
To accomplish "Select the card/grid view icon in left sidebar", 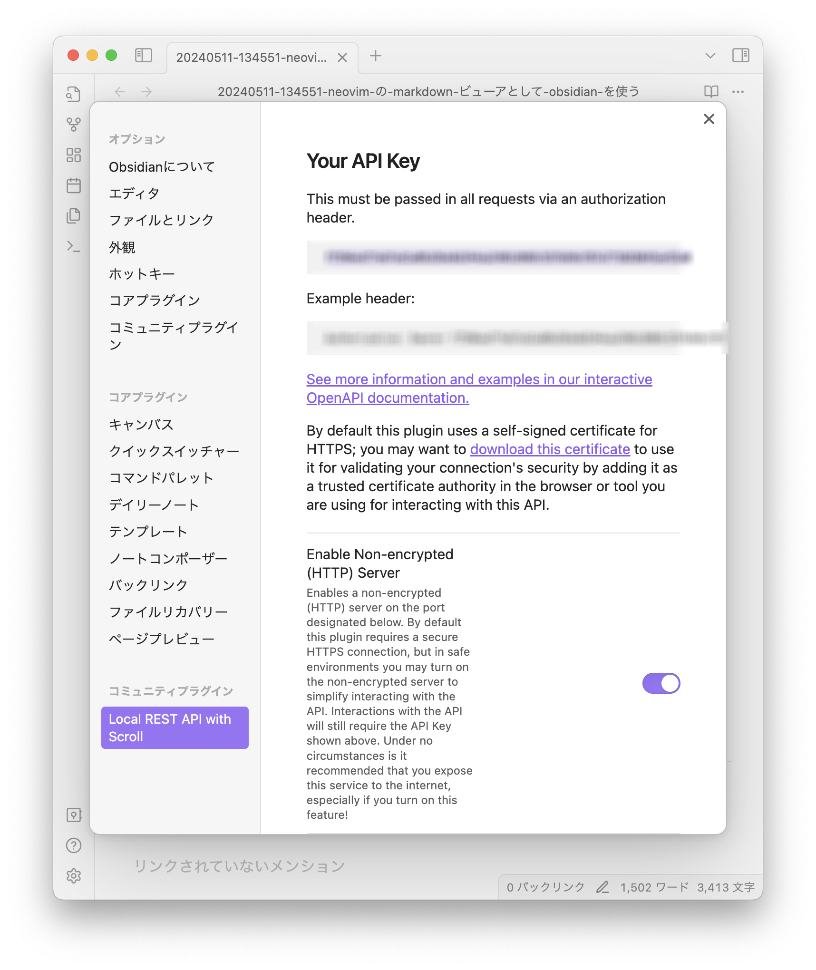I will [74, 155].
